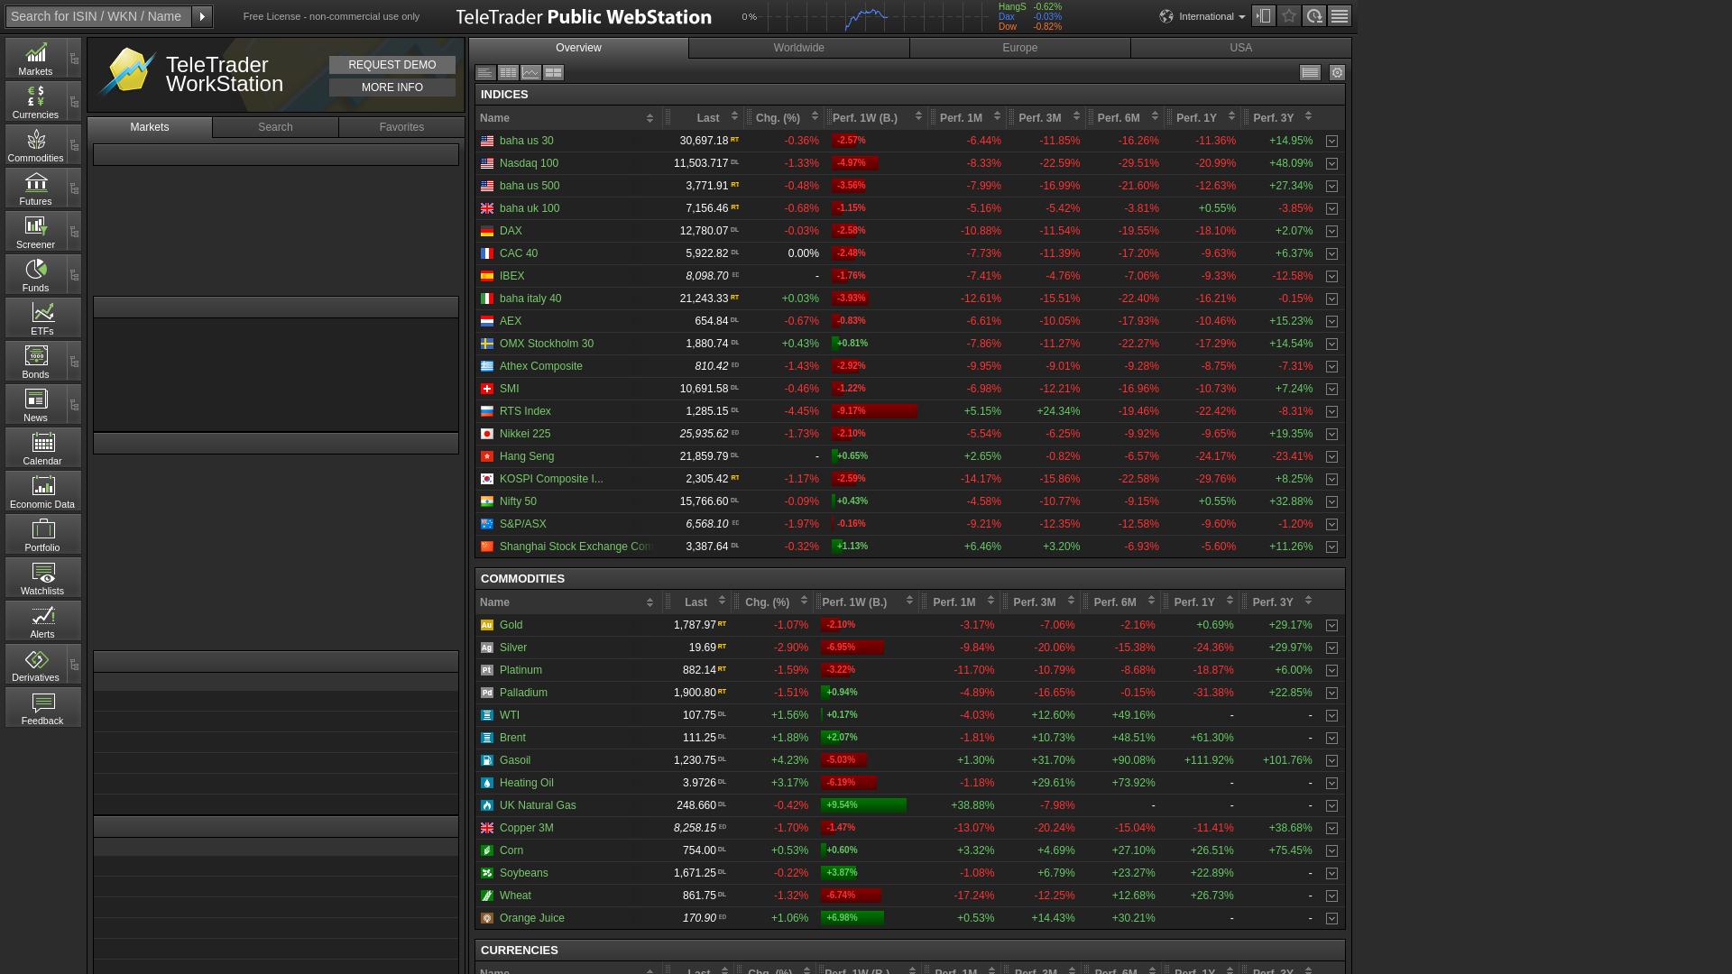
Task: Open the Feedback icon in the sidebar
Action: 41,707
